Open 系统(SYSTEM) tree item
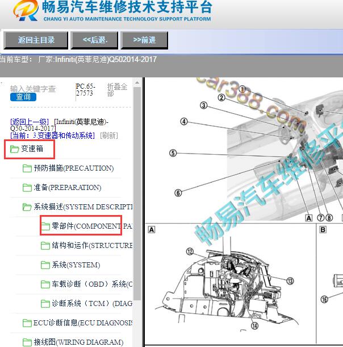The height and width of the screenshot is (347, 343). (x=76, y=265)
